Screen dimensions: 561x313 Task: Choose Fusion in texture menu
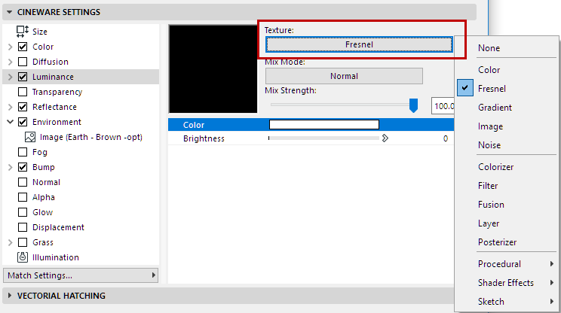pyautogui.click(x=491, y=205)
